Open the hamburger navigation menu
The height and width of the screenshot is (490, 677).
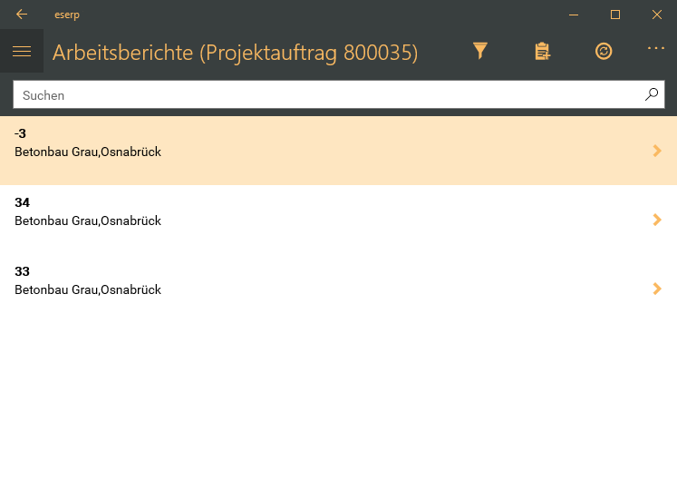(x=22, y=52)
